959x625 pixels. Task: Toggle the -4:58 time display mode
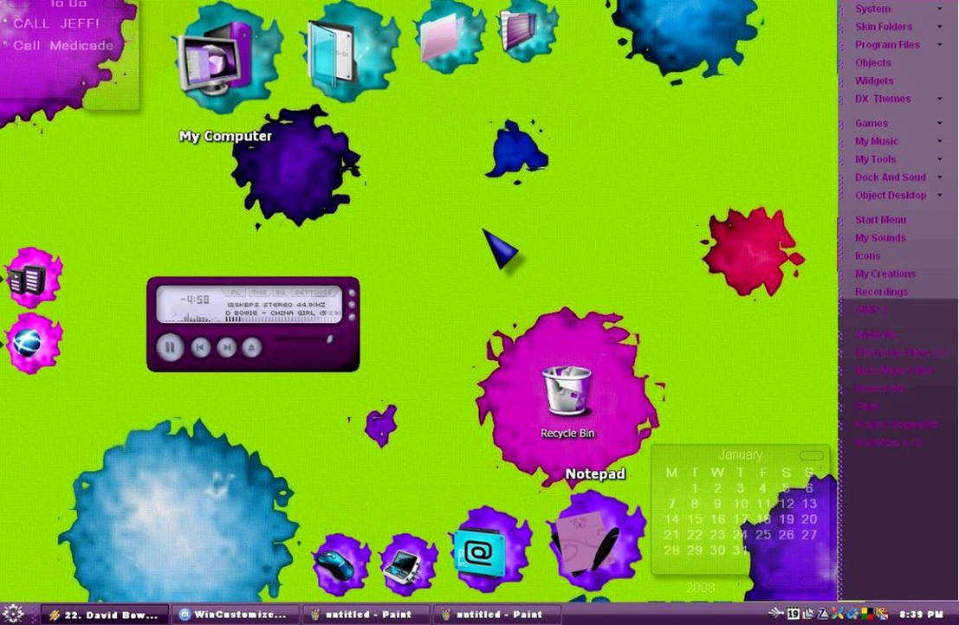(x=195, y=300)
